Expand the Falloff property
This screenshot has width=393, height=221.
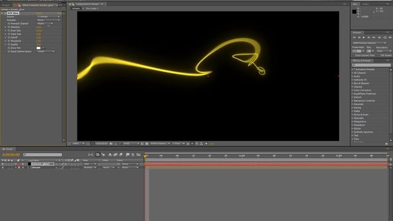click(6, 37)
